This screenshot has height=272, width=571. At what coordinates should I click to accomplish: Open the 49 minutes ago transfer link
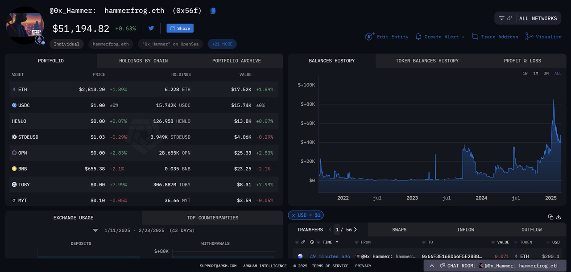point(330,256)
